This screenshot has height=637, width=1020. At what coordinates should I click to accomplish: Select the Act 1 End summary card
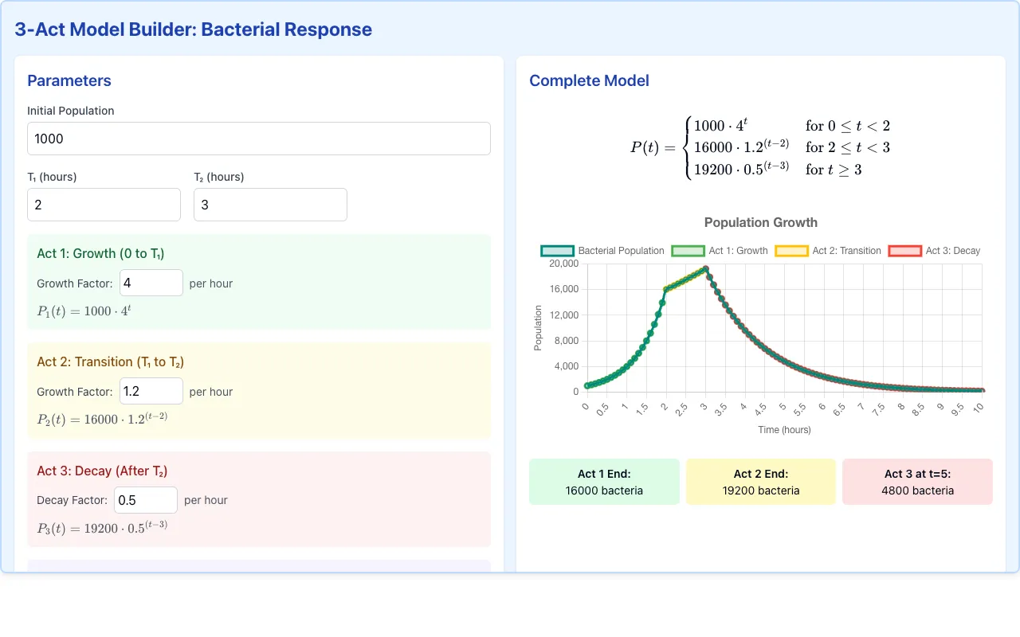[x=604, y=482]
